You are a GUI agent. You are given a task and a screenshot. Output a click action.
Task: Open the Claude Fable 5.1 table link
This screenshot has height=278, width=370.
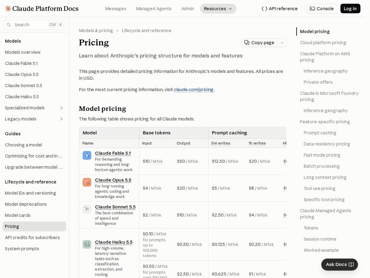point(113,153)
